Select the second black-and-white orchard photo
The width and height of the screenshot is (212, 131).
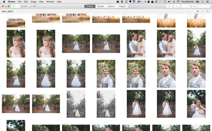[x=106, y=104]
